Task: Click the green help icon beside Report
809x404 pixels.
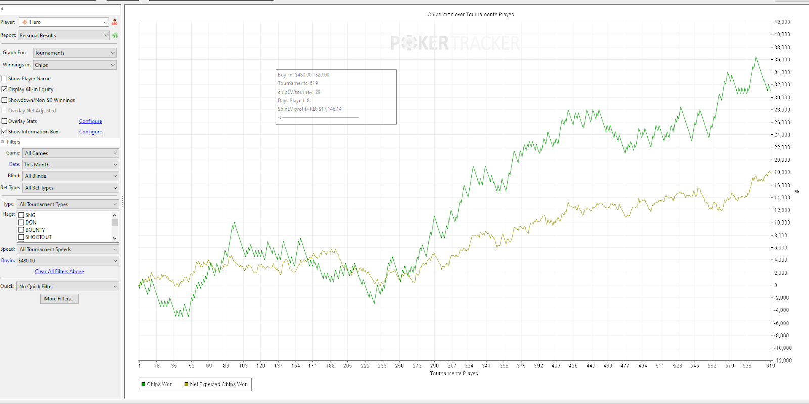Action: (115, 36)
